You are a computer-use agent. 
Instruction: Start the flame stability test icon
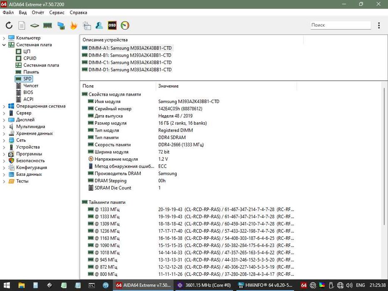tap(74, 25)
